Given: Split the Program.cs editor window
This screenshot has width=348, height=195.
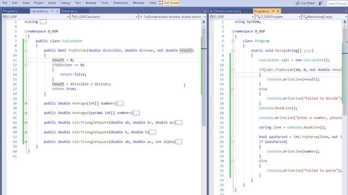Looking at the screenshot, I should (345, 22).
